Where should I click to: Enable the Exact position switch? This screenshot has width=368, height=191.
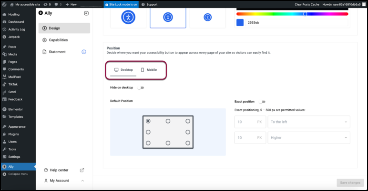[x=262, y=102]
